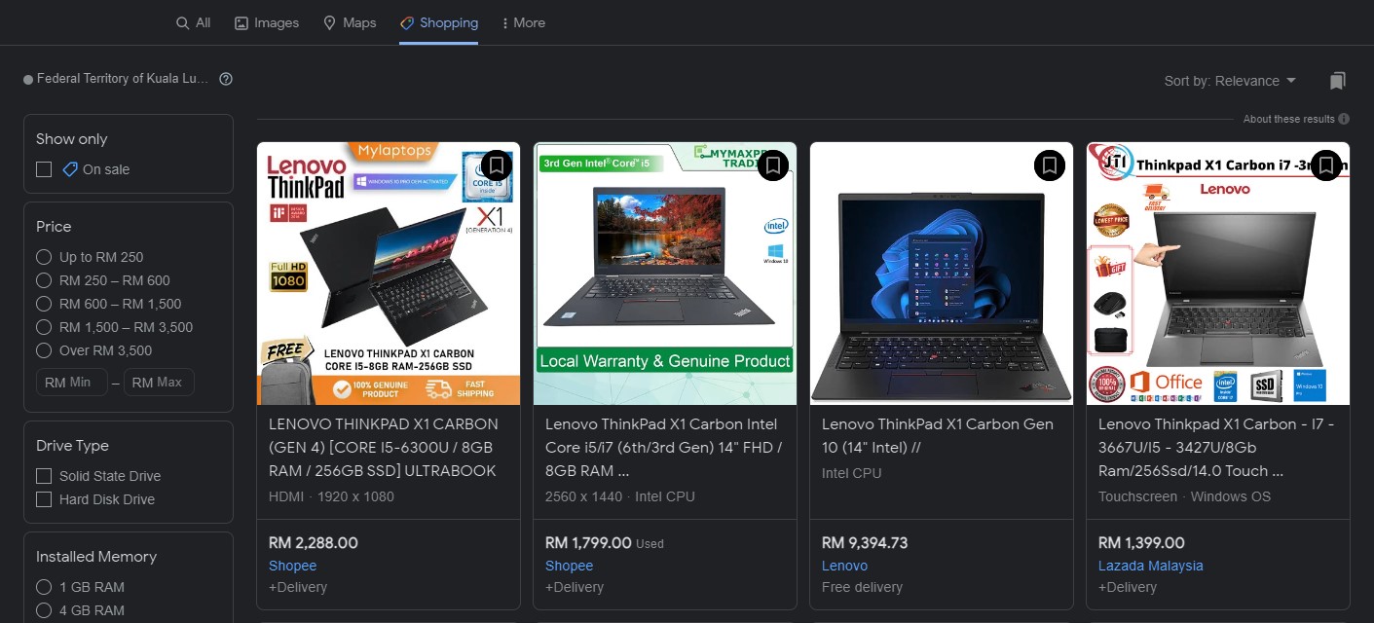This screenshot has height=623, width=1374.
Task: Save the RM 1,799.00 used ThinkPad listing
Action: pyautogui.click(x=773, y=165)
